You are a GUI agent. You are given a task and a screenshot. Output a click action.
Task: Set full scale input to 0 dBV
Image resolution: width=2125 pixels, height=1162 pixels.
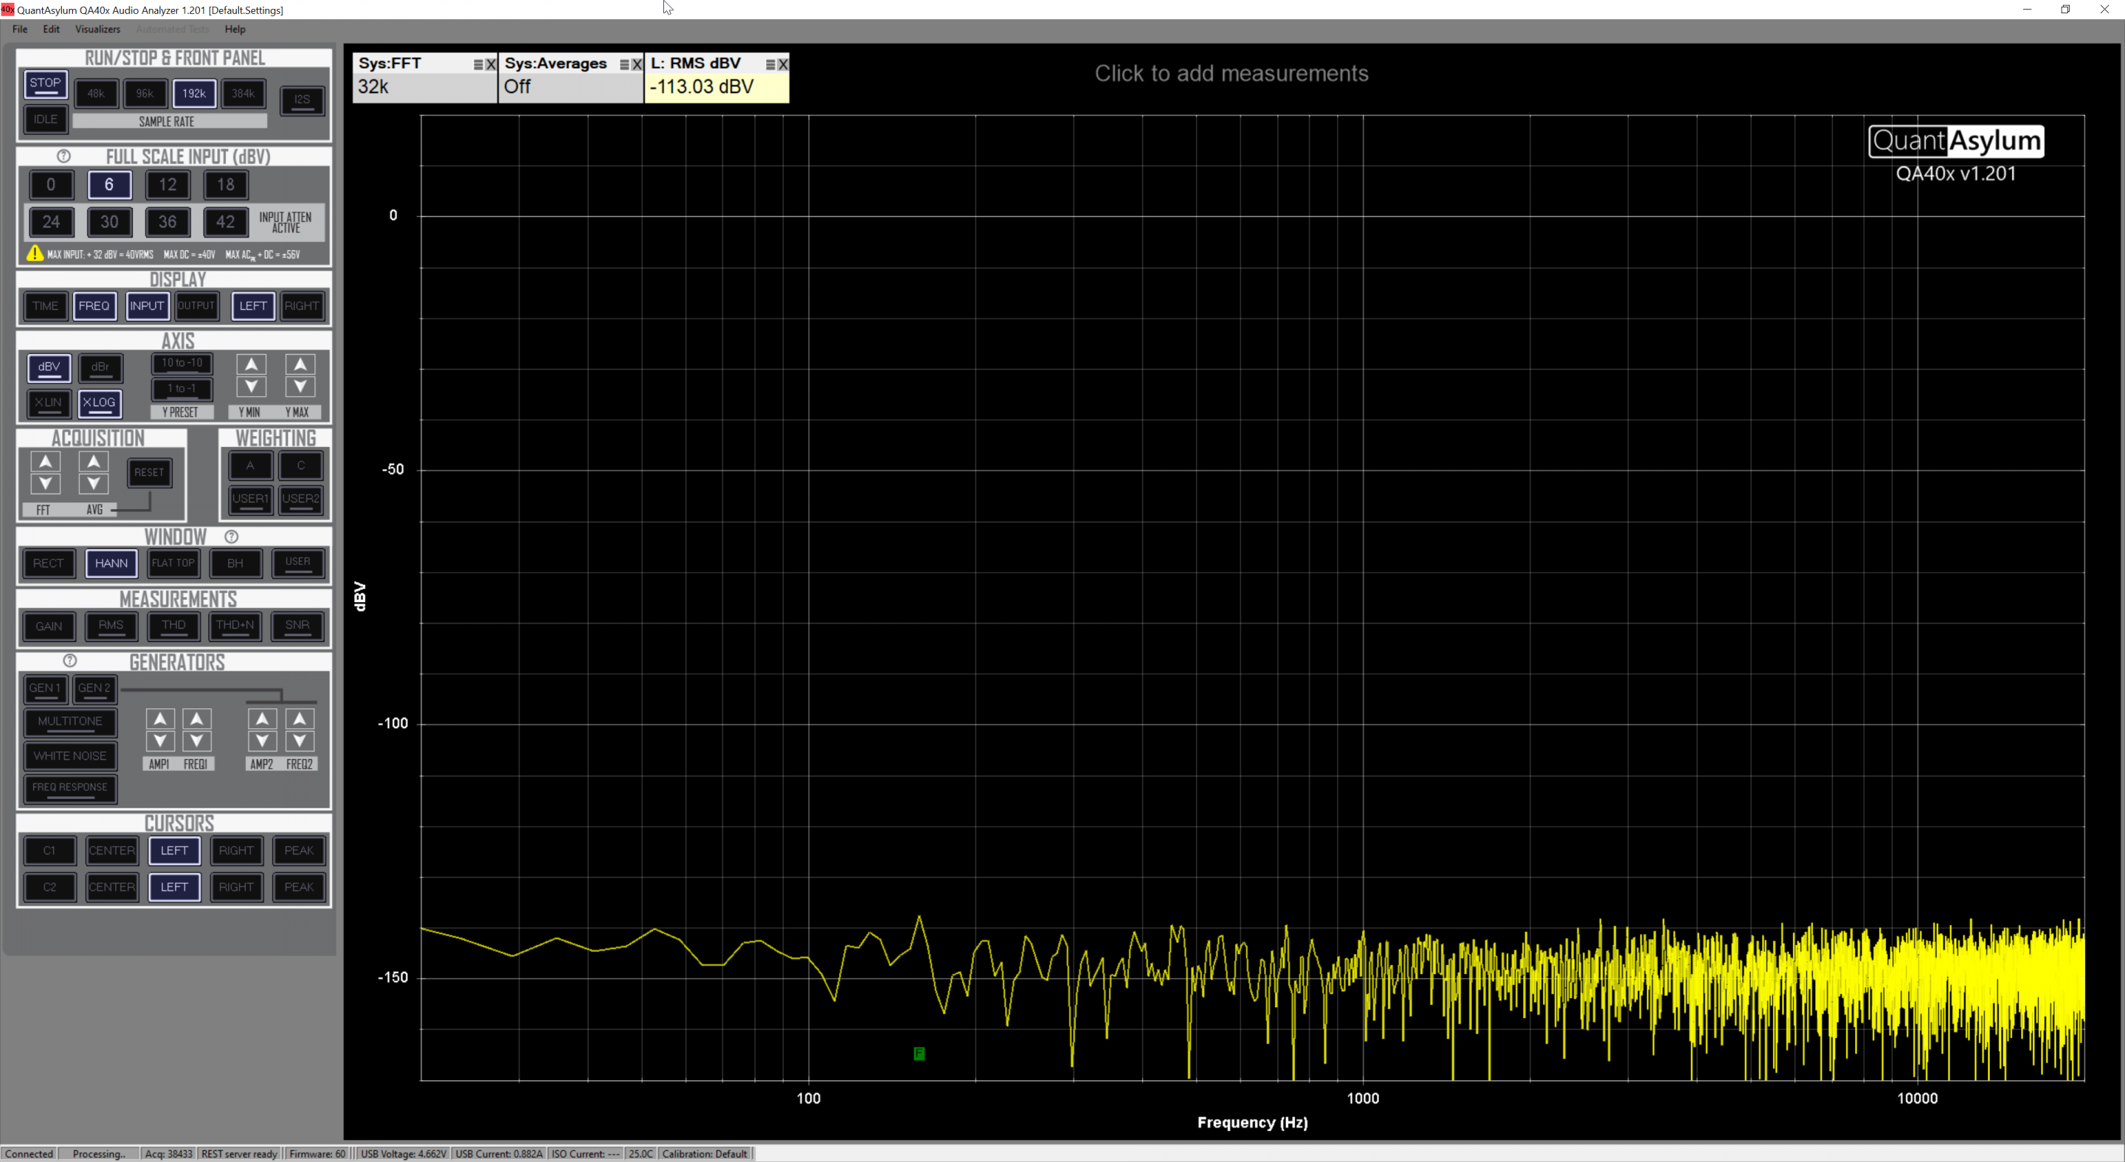coord(51,184)
